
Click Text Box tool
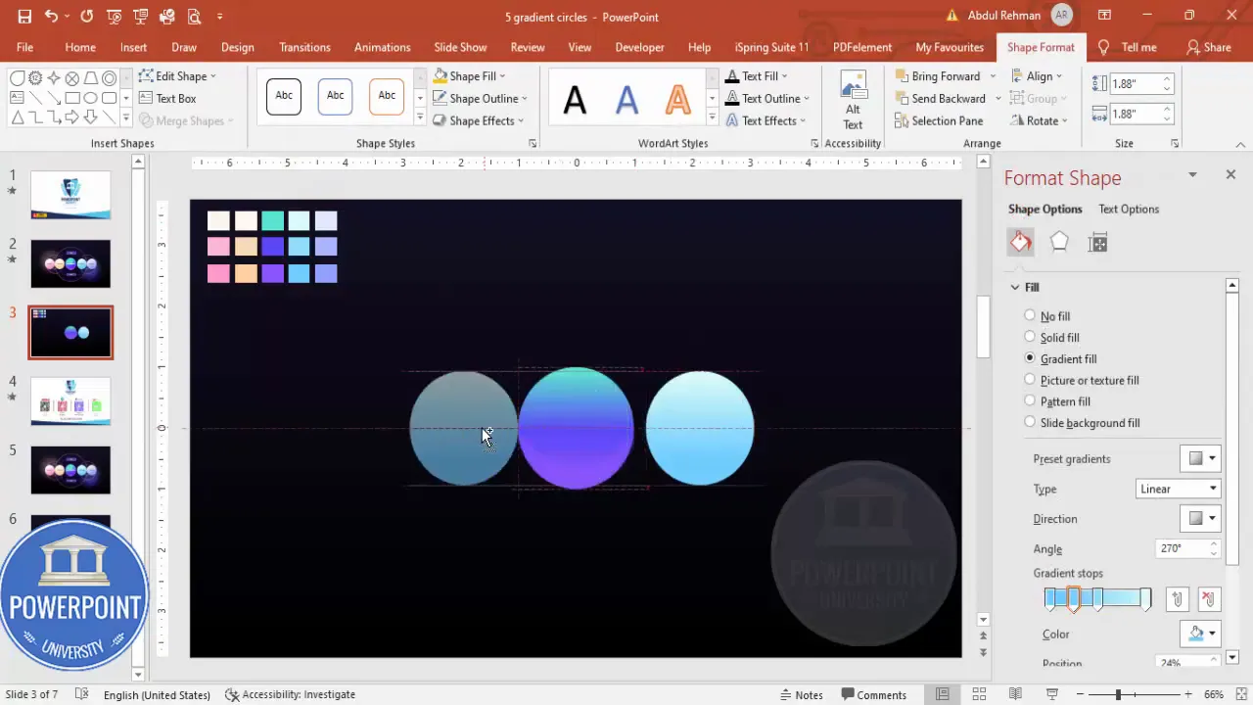(167, 98)
